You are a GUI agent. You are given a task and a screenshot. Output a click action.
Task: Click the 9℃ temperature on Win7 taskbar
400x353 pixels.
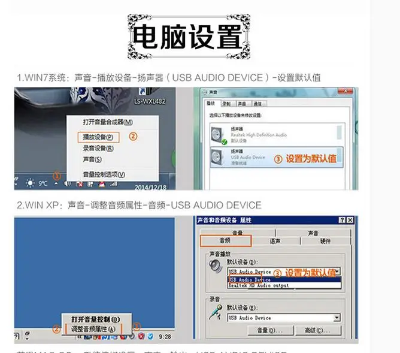pyautogui.click(x=43, y=183)
